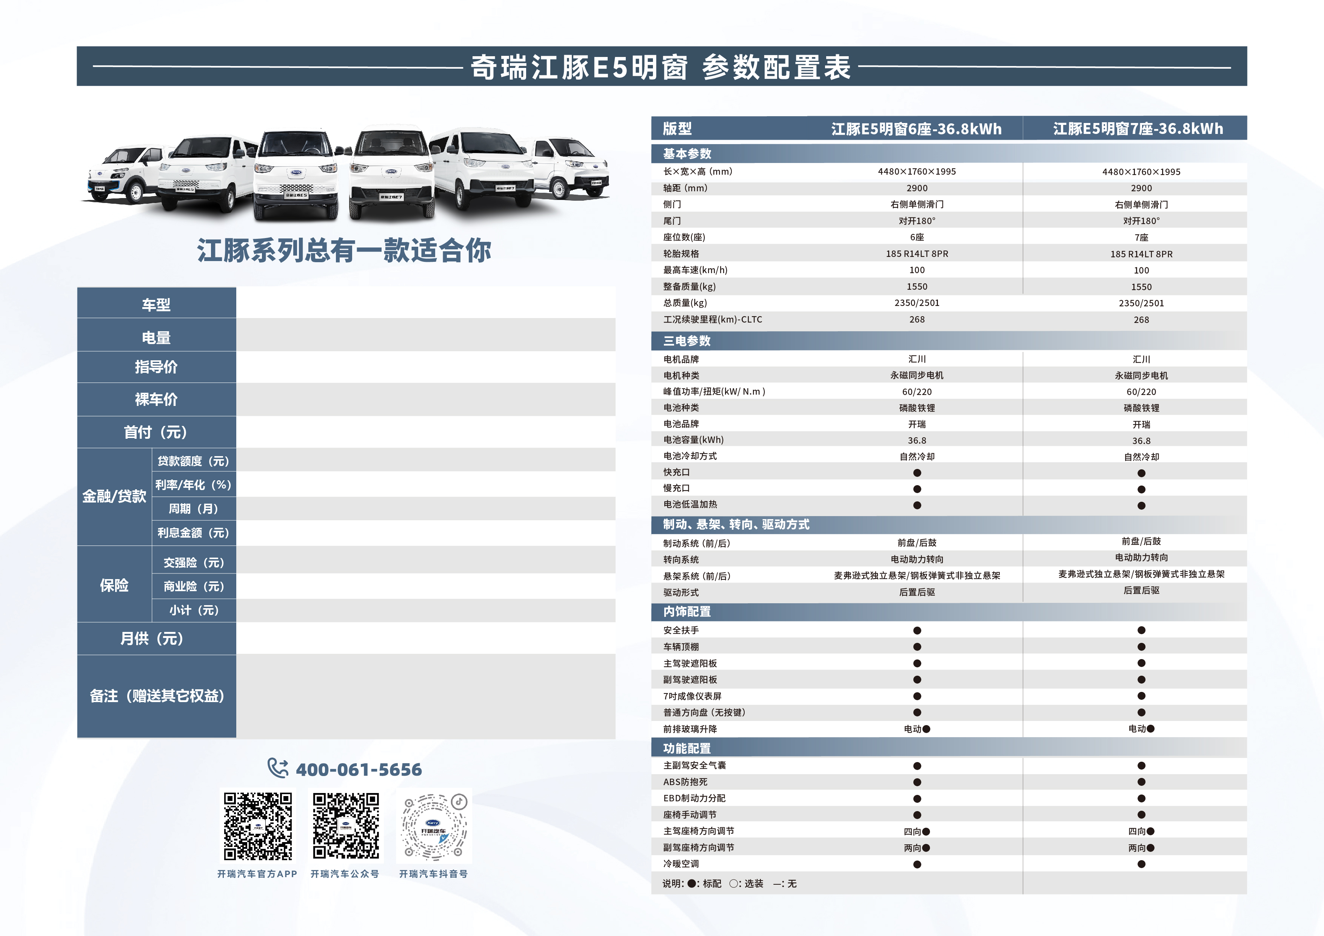Screen dimensions: 1324x936
Task: Click 后置后驱 in the 6-seat column
Action: (917, 592)
